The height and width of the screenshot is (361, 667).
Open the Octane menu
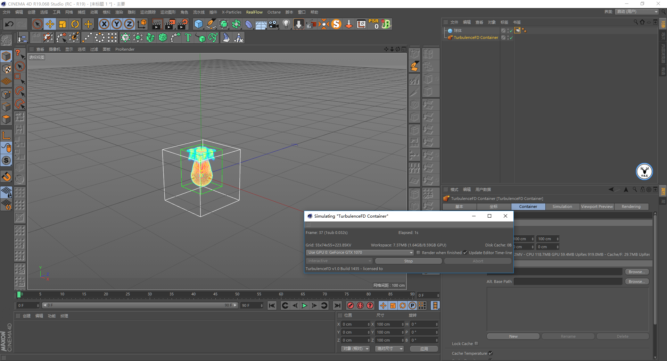tap(274, 12)
